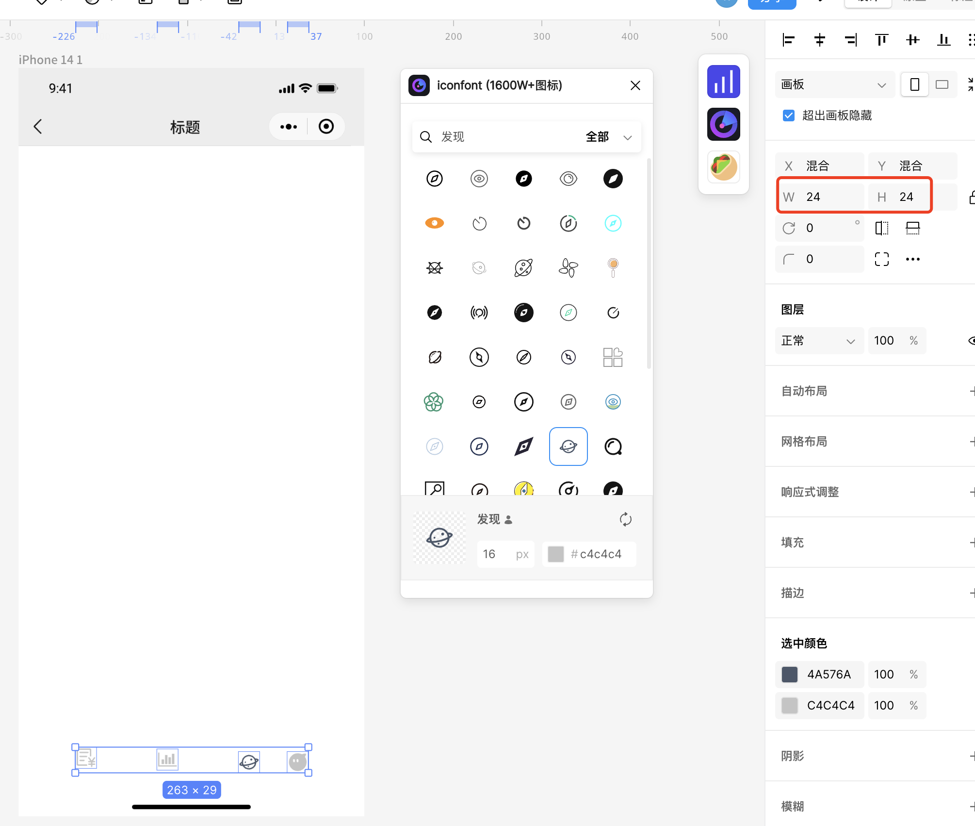Click the planet icon preview thumbnail

(x=439, y=538)
